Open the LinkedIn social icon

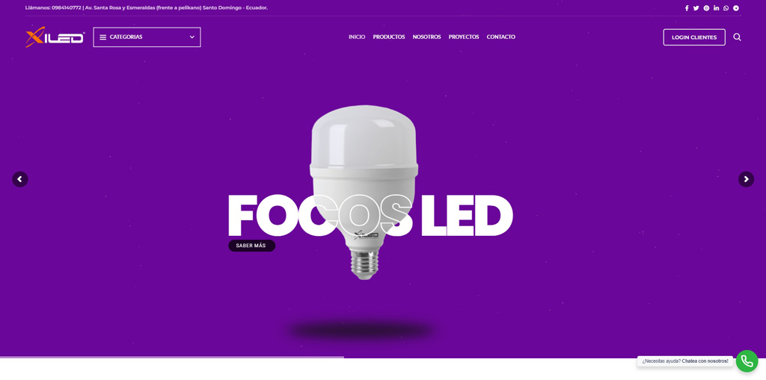716,7
